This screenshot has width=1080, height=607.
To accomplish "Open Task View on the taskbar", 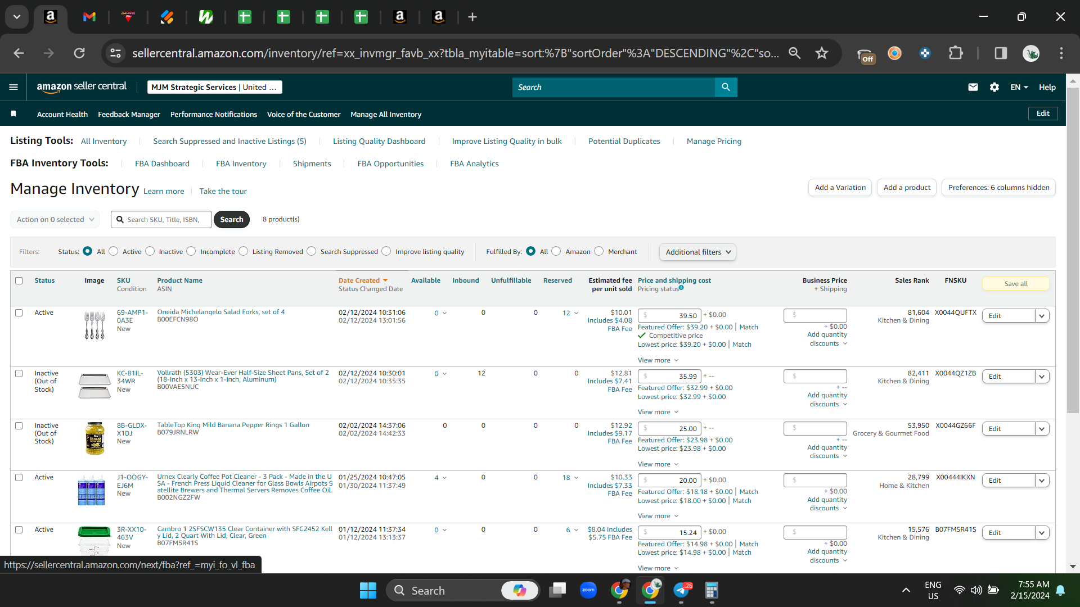I will click(557, 590).
